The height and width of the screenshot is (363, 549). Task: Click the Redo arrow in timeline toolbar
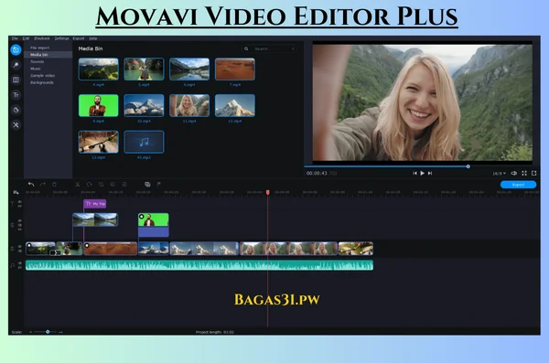[43, 184]
